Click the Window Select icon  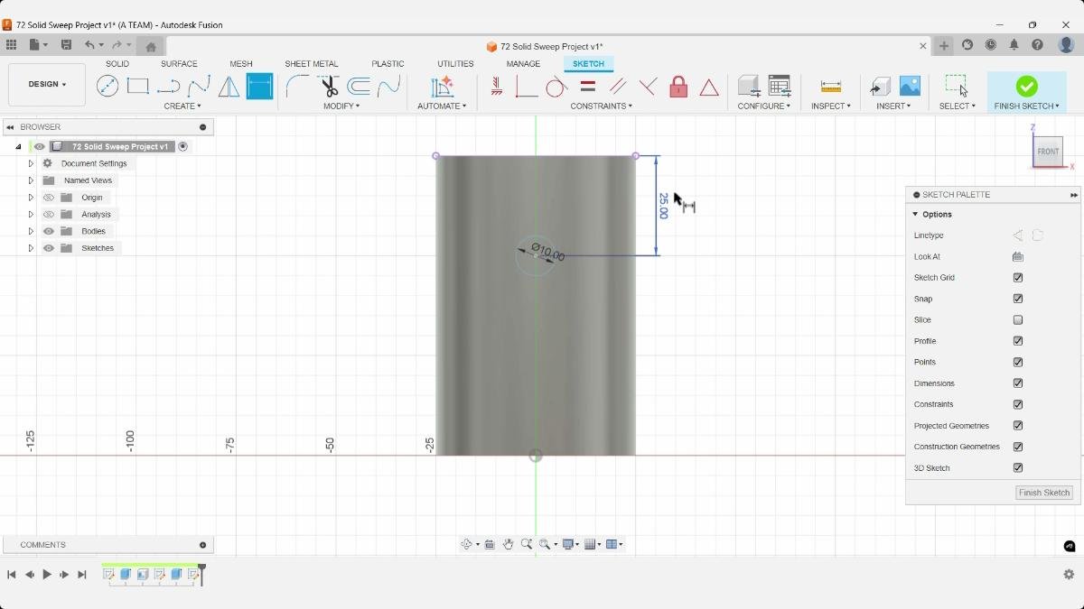pos(957,86)
